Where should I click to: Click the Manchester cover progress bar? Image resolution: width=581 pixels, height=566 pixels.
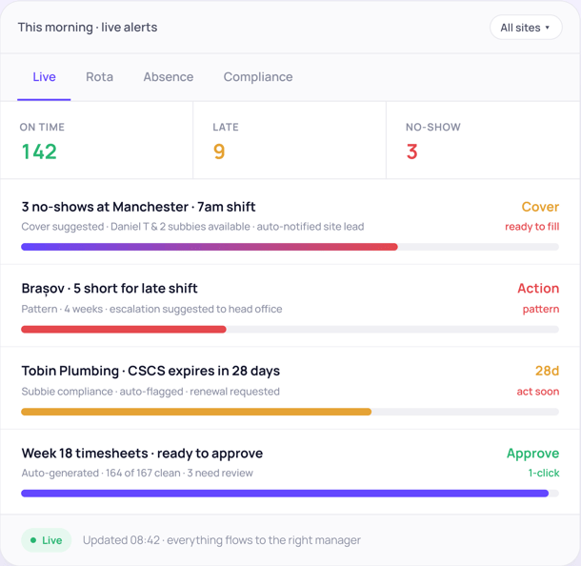[290, 247]
